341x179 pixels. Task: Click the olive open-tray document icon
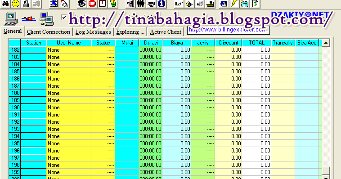point(210,4)
